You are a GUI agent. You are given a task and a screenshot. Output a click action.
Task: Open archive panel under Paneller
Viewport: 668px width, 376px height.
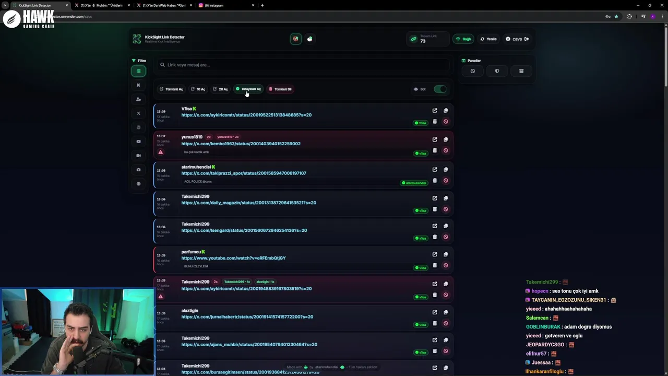521,71
